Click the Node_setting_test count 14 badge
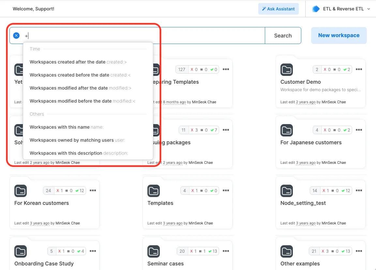The image size is (376, 270). (x=315, y=191)
